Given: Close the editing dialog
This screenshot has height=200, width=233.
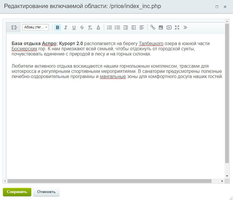Looking at the screenshot, I should (225, 7).
